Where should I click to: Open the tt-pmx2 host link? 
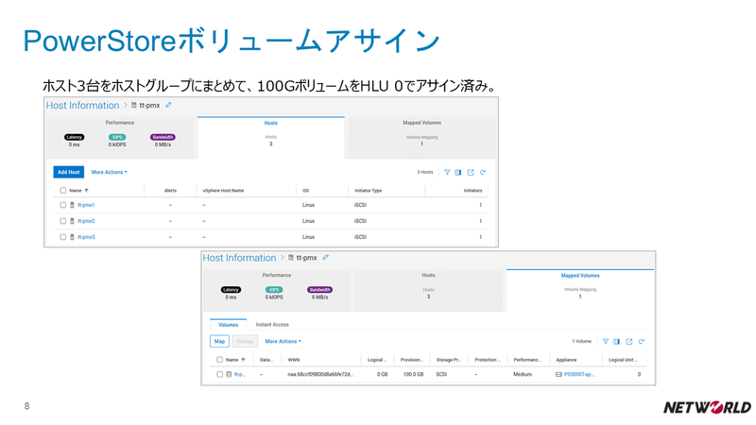point(86,221)
